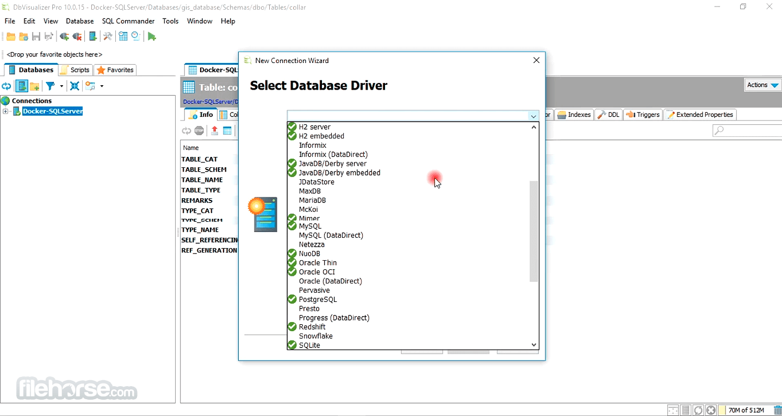Open the Tools menu

[x=170, y=21]
